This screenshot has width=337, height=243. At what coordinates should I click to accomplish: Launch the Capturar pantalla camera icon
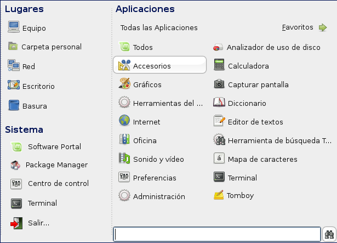[x=219, y=84]
